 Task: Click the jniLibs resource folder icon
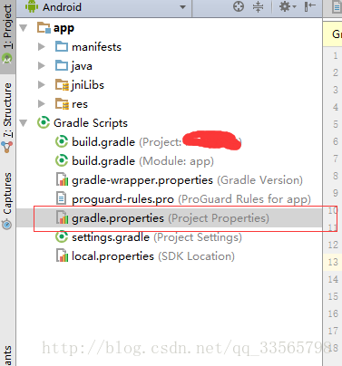[63, 85]
